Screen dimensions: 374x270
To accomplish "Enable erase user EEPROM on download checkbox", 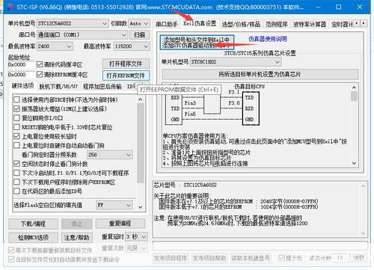I will [16, 182].
